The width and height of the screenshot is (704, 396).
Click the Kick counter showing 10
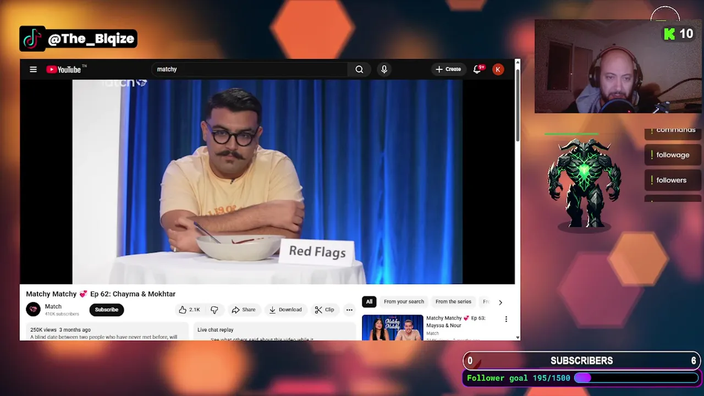pos(678,34)
